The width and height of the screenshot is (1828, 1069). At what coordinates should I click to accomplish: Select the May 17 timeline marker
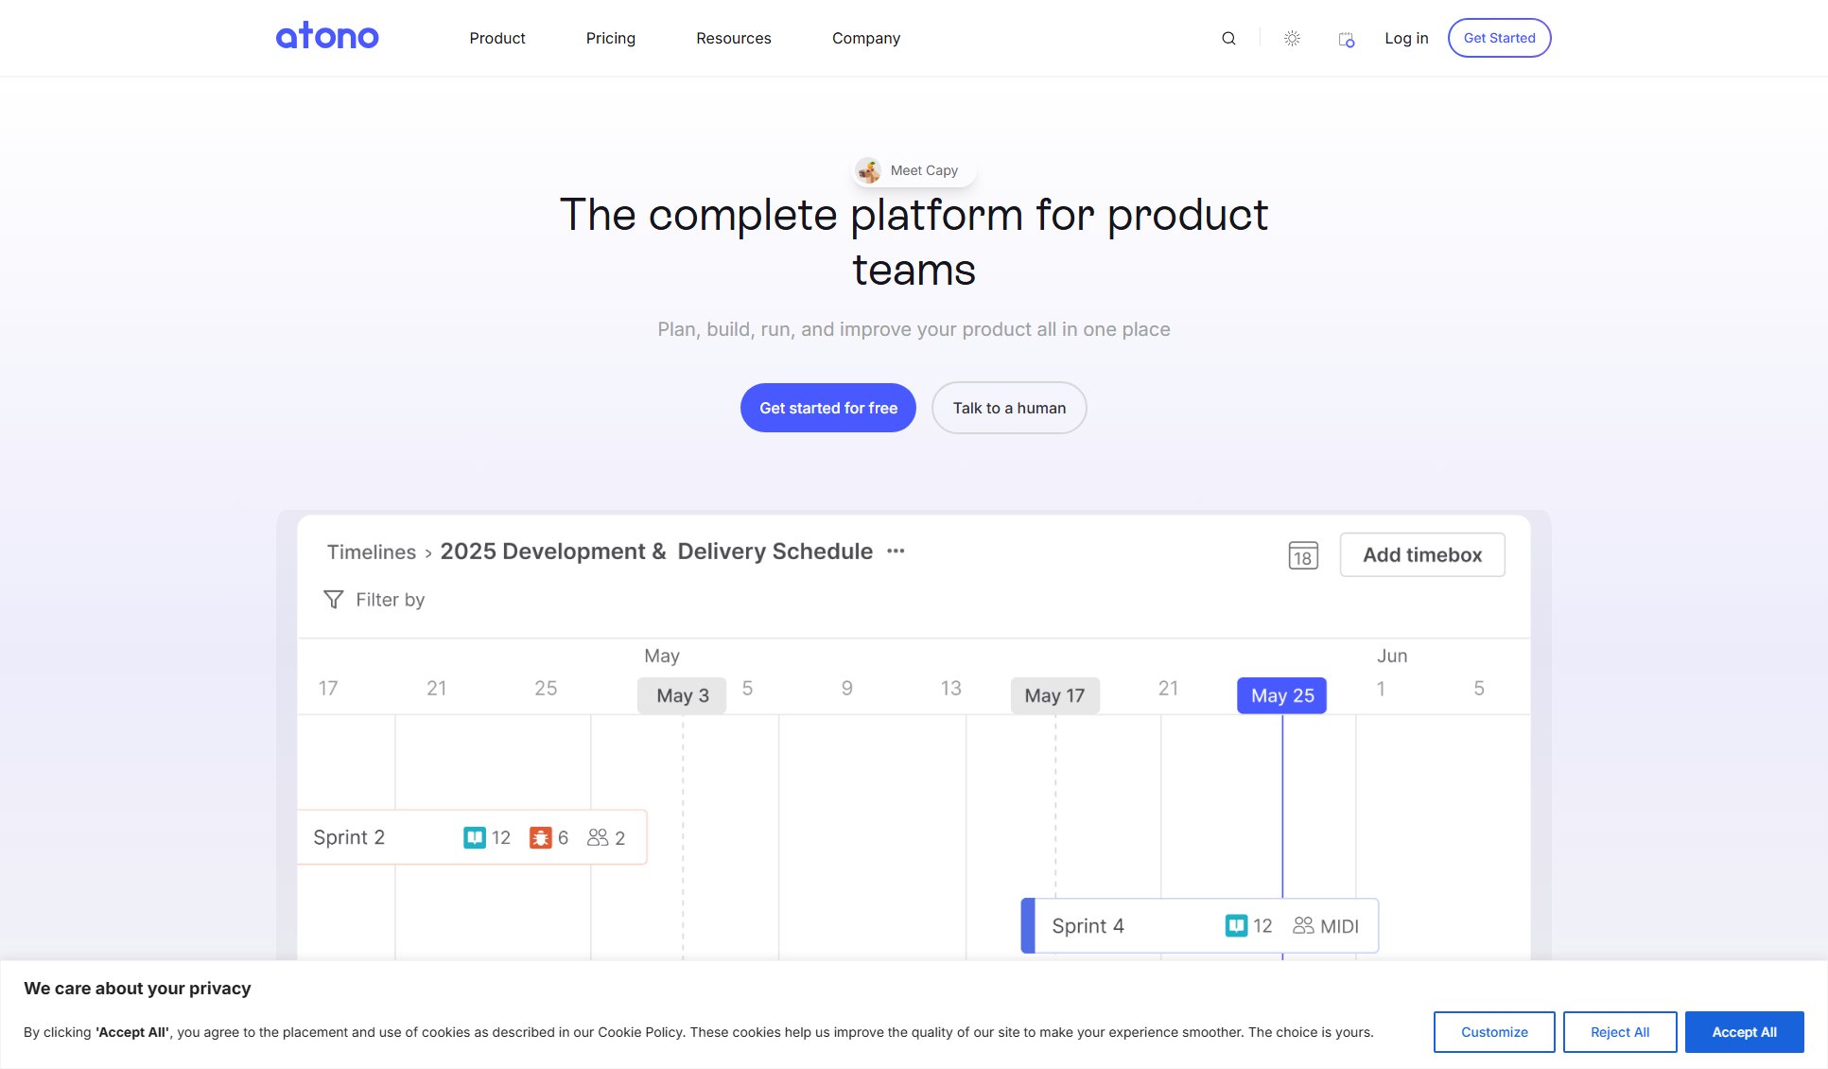click(1054, 696)
